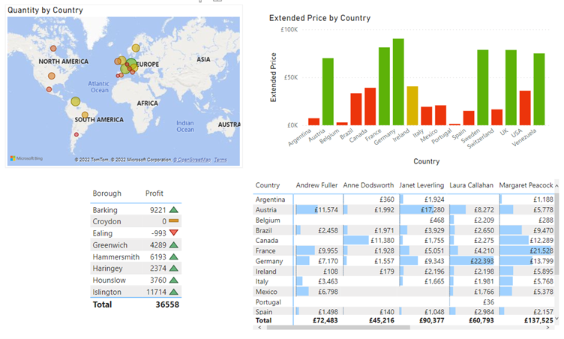This screenshot has height=339, width=564.
Task: Click the red down-triangle icon for Ealing
Action: [174, 232]
